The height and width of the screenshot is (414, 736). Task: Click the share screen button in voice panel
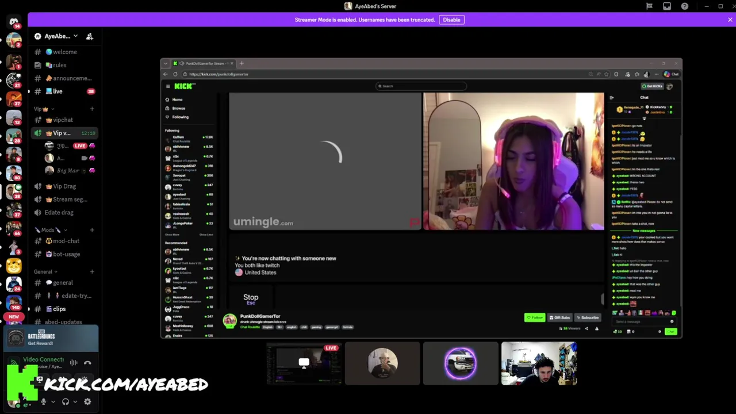click(x=40, y=379)
